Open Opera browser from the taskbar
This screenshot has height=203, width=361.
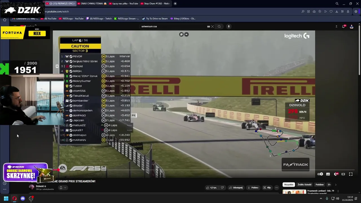14,198
